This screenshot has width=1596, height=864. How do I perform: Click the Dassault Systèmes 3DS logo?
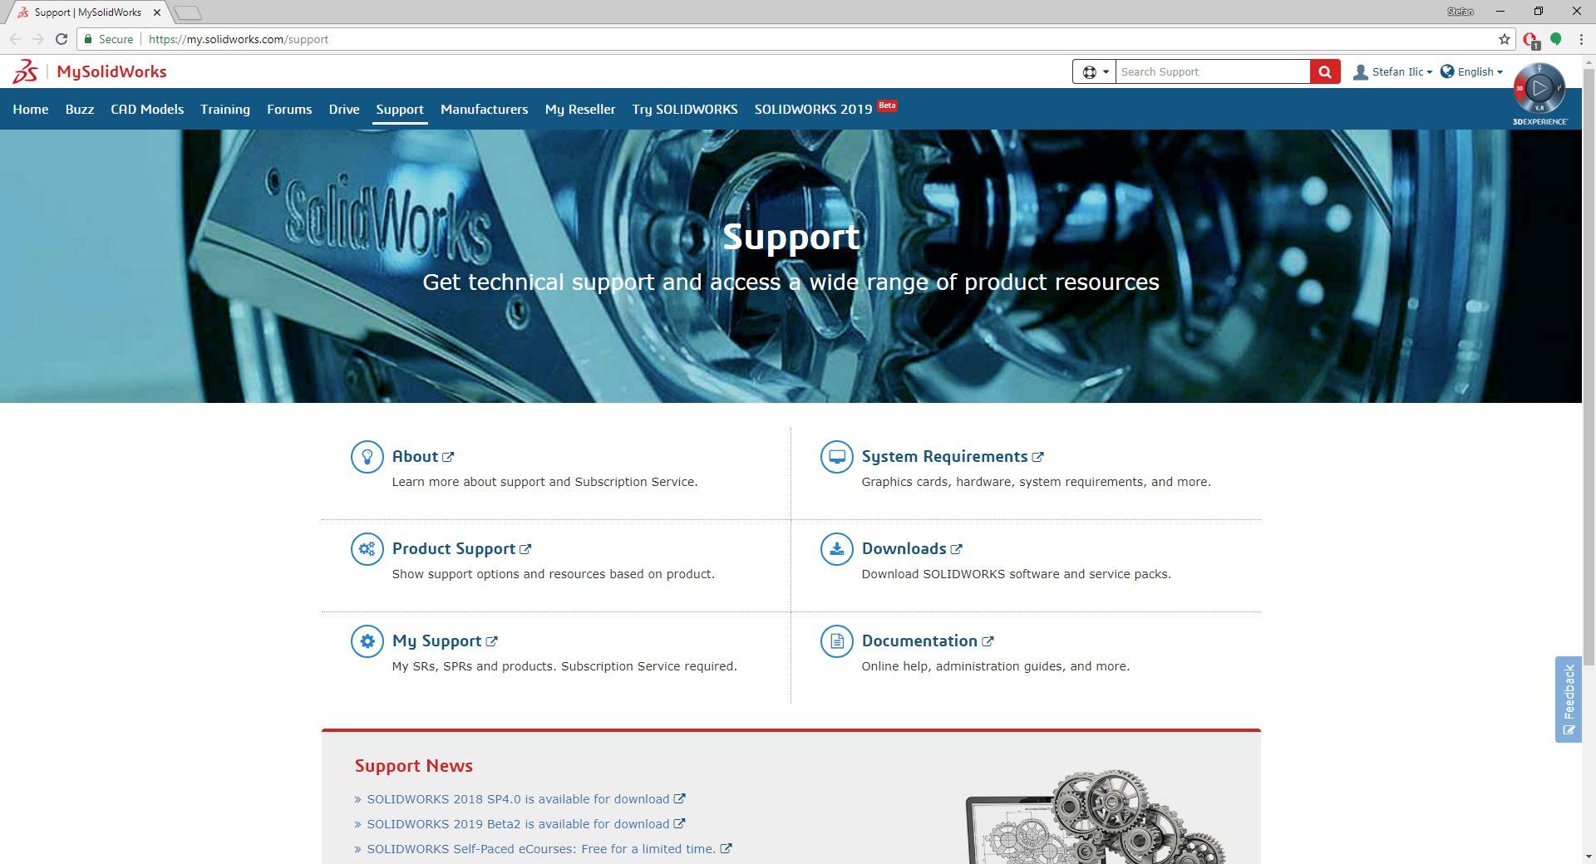(25, 71)
